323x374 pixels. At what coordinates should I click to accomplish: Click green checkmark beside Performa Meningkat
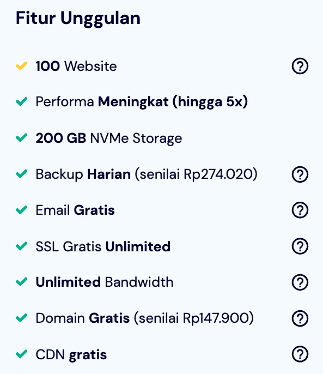coord(21,101)
